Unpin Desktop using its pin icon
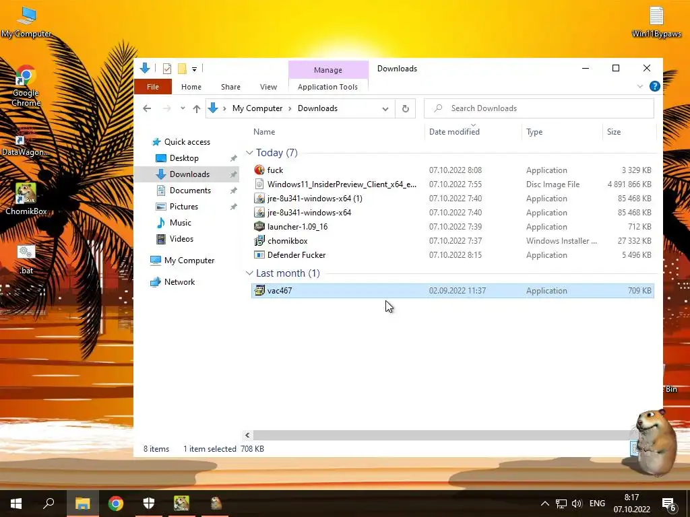Image resolution: width=690 pixels, height=517 pixels. point(233,158)
